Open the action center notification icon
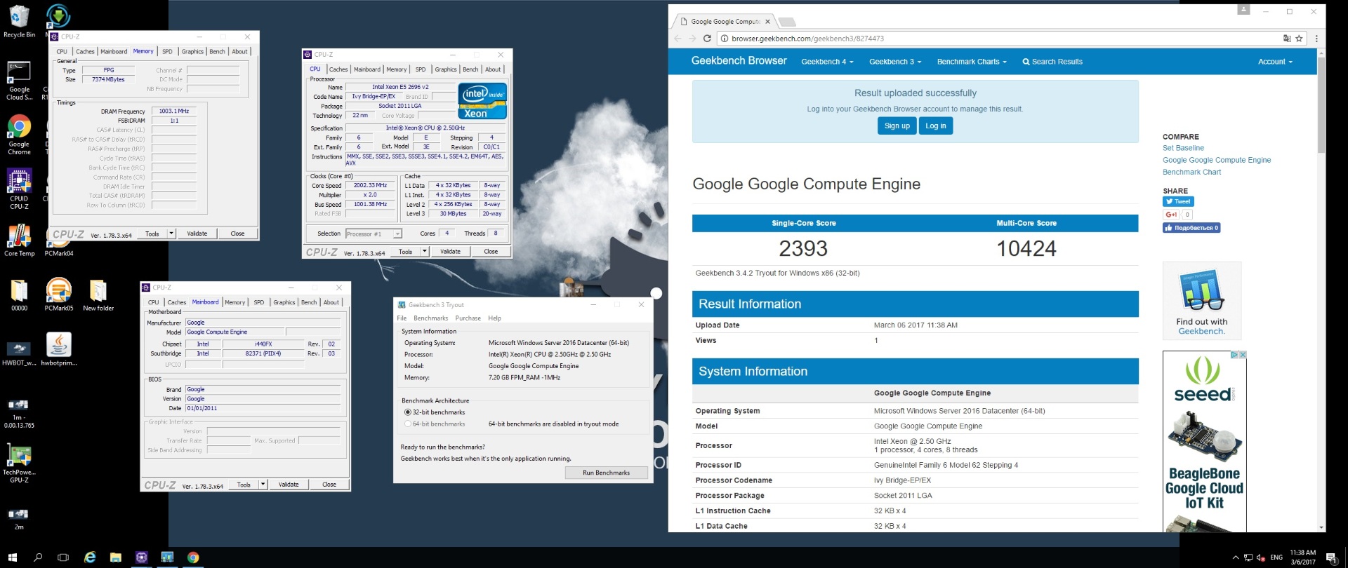Screen dimensions: 1348x568 pyautogui.click(x=1331, y=557)
